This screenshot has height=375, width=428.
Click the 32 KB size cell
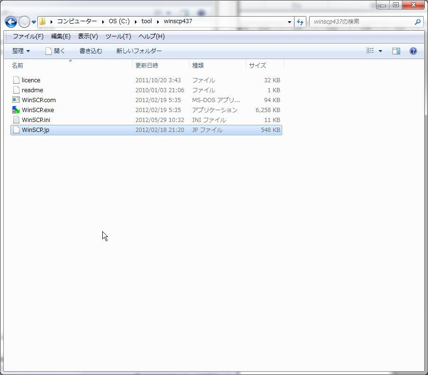click(272, 80)
